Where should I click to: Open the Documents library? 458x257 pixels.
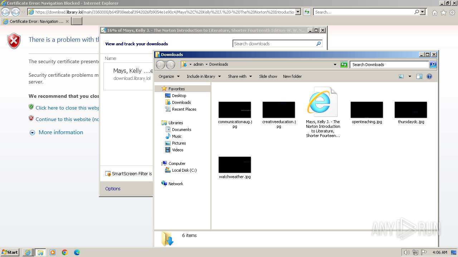tap(181, 130)
